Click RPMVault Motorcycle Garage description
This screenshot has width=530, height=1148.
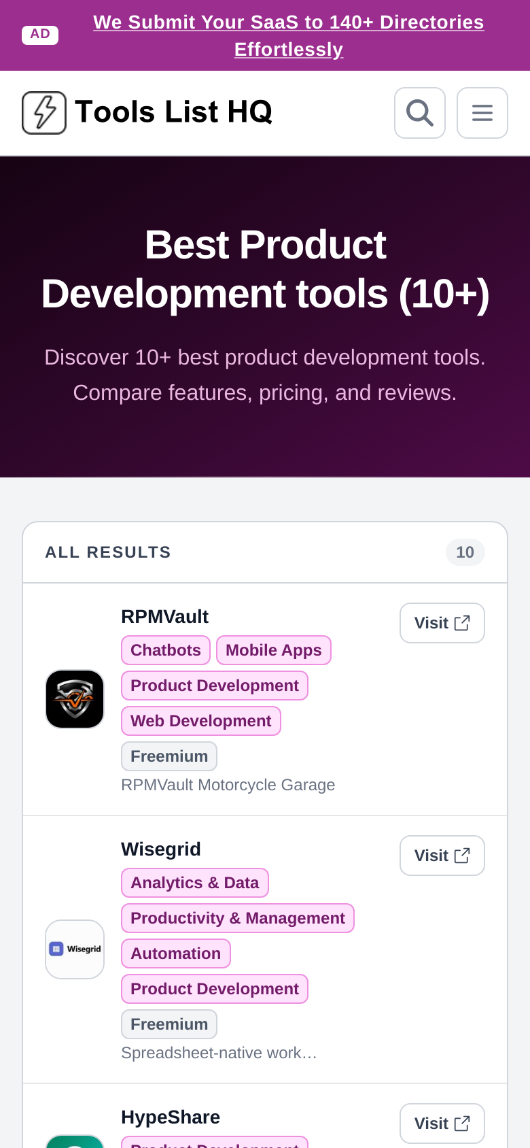pyautogui.click(x=228, y=785)
